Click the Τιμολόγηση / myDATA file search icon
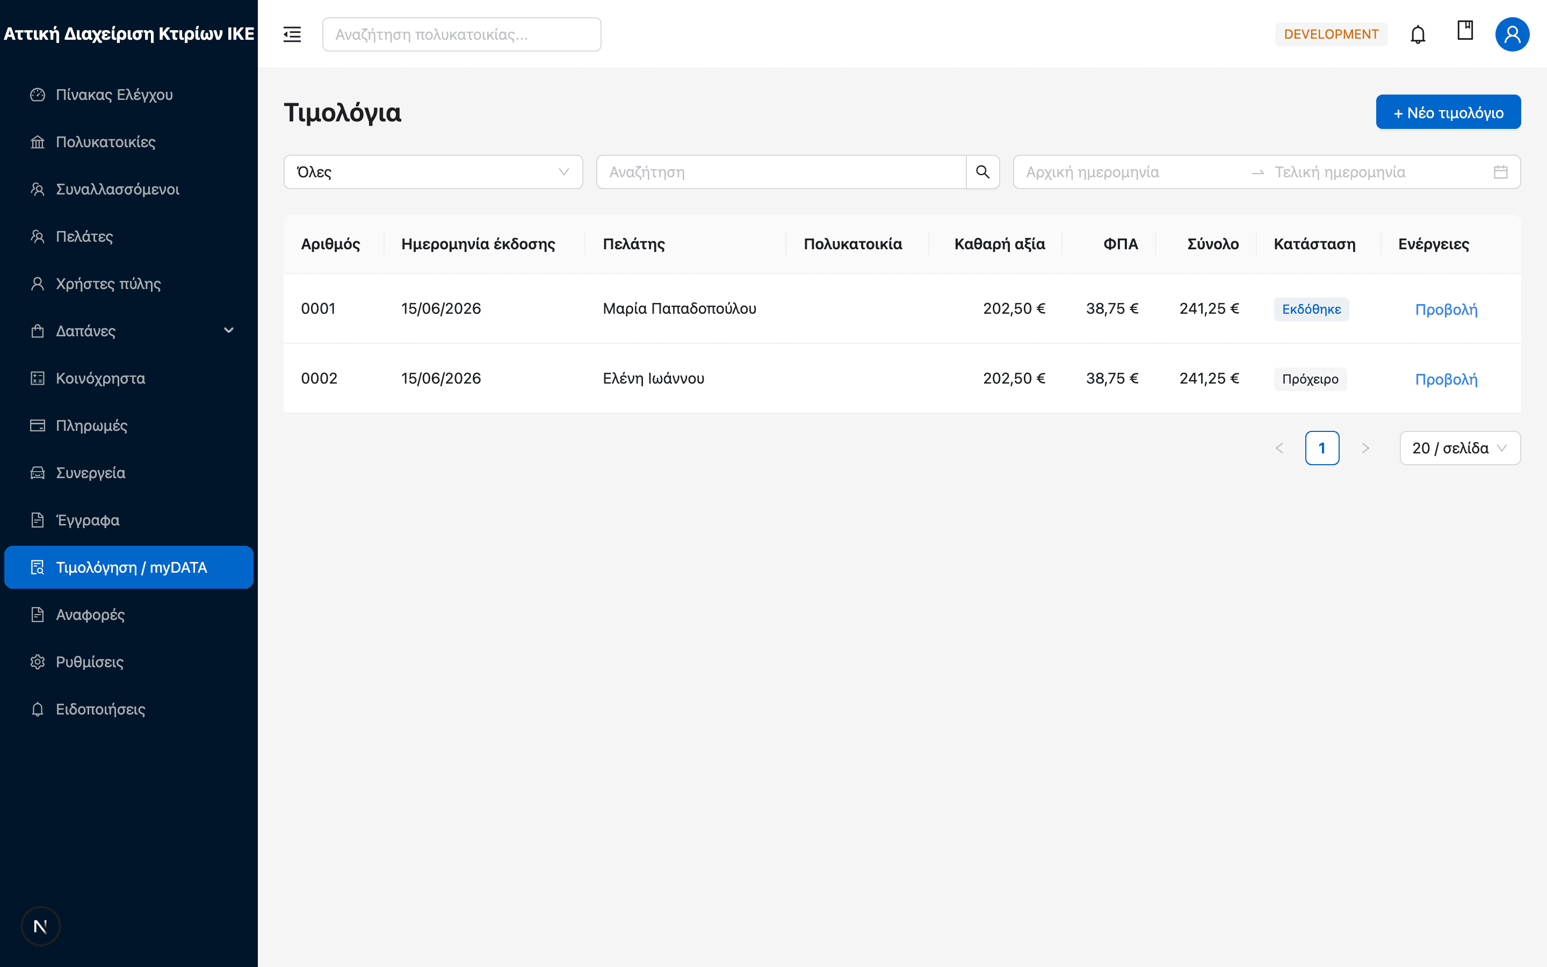Image resolution: width=1547 pixels, height=967 pixels. [x=38, y=568]
